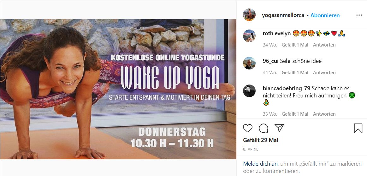Open comments via the speech bubble icon
Image resolution: width=367 pixels, height=176 pixels.
pyautogui.click(x=263, y=128)
